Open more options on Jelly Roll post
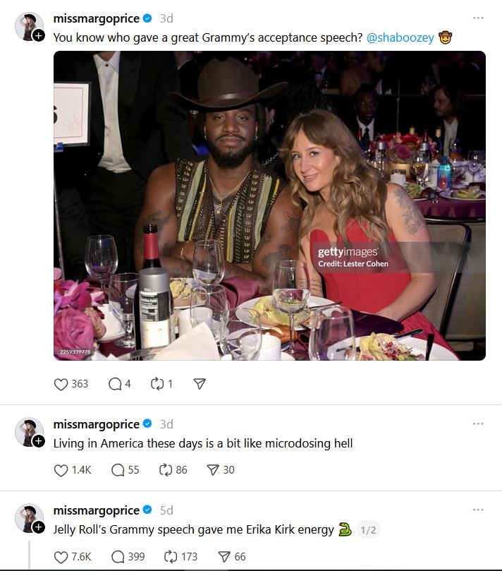 tap(478, 510)
